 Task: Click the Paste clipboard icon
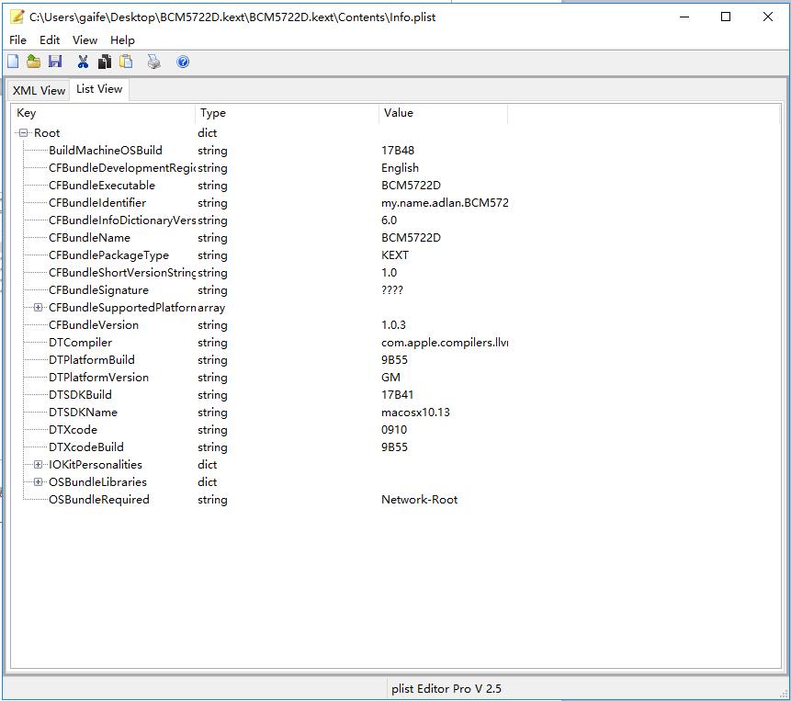pyautogui.click(x=126, y=62)
